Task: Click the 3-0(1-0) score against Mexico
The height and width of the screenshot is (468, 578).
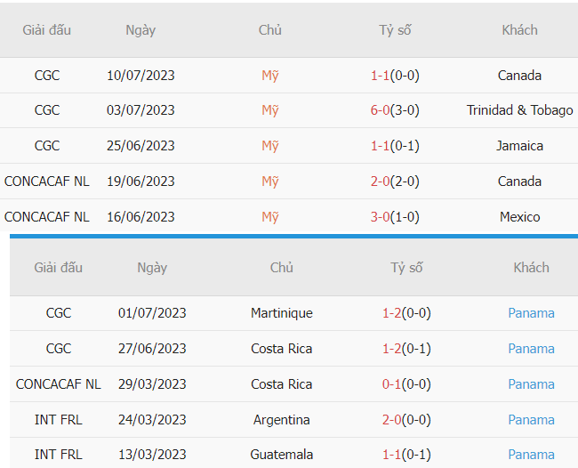Action: [x=395, y=217]
